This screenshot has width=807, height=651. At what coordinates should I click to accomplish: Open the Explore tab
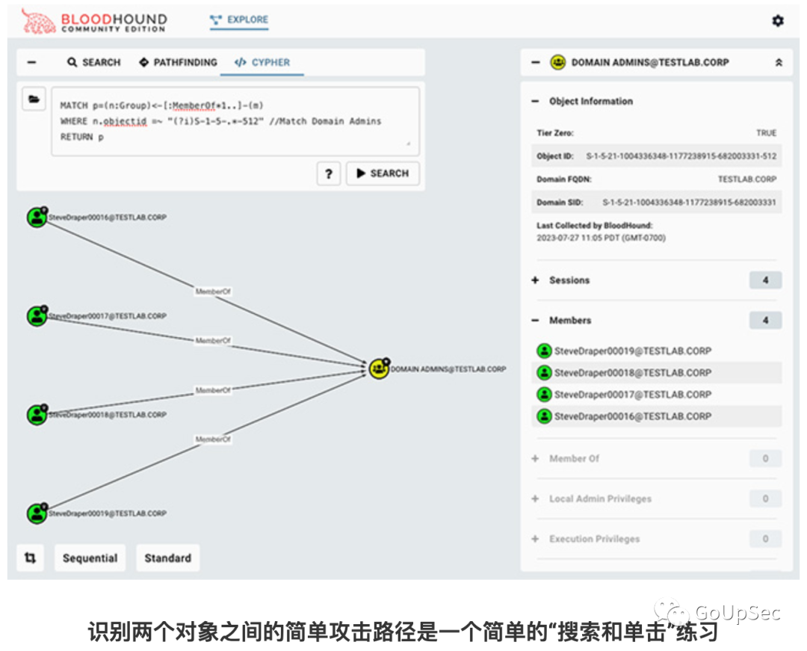coord(239,19)
